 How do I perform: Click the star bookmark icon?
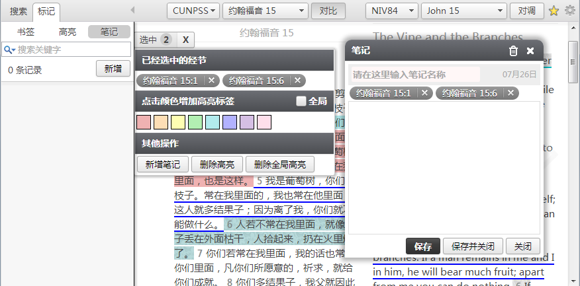click(554, 11)
